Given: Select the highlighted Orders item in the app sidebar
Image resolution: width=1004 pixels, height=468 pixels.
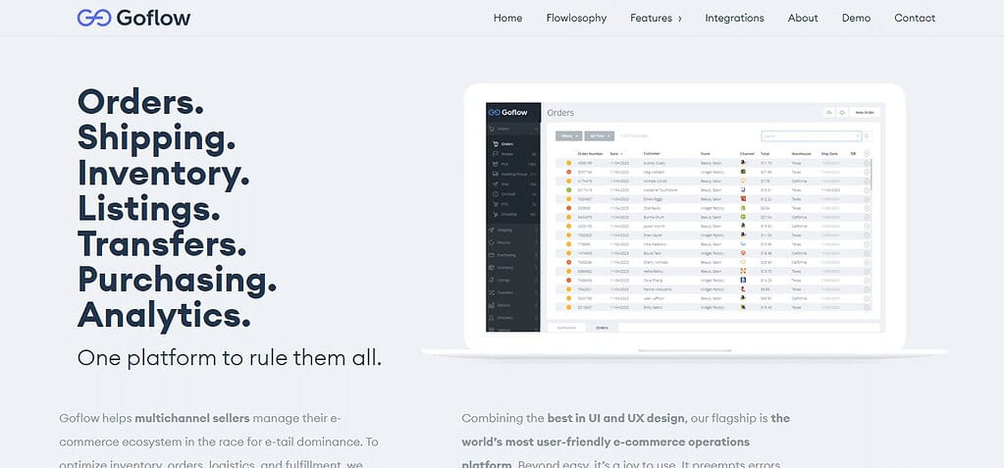Looking at the screenshot, I should pyautogui.click(x=513, y=144).
